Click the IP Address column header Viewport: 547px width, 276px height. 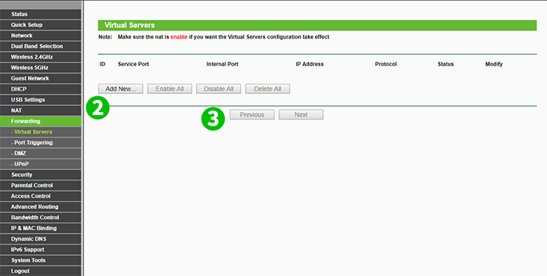(x=310, y=64)
